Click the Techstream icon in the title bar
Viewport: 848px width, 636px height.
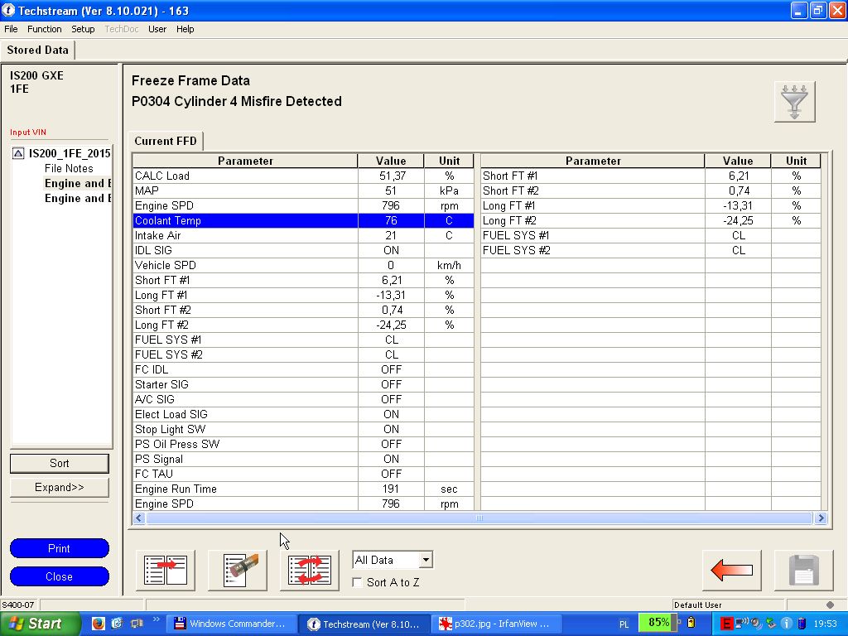pos(8,10)
